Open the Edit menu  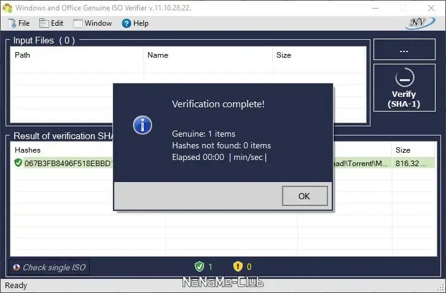pos(51,23)
